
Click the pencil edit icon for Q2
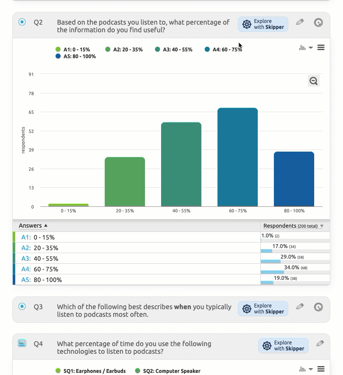tap(300, 22)
